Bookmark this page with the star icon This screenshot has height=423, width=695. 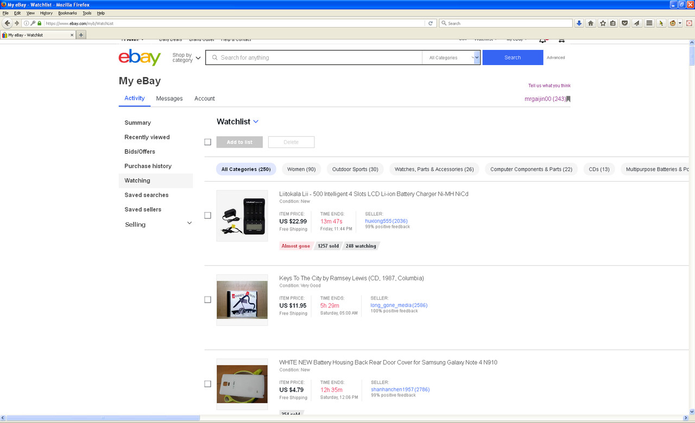click(603, 23)
